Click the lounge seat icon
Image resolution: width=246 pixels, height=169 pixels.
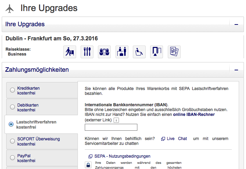139,52
